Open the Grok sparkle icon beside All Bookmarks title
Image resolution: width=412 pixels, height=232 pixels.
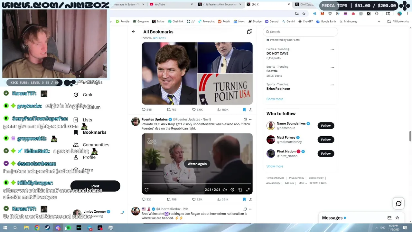[249, 32]
